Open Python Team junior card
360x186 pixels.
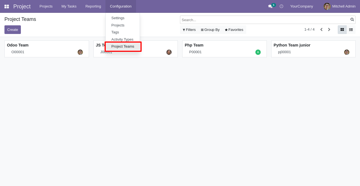tap(313, 49)
